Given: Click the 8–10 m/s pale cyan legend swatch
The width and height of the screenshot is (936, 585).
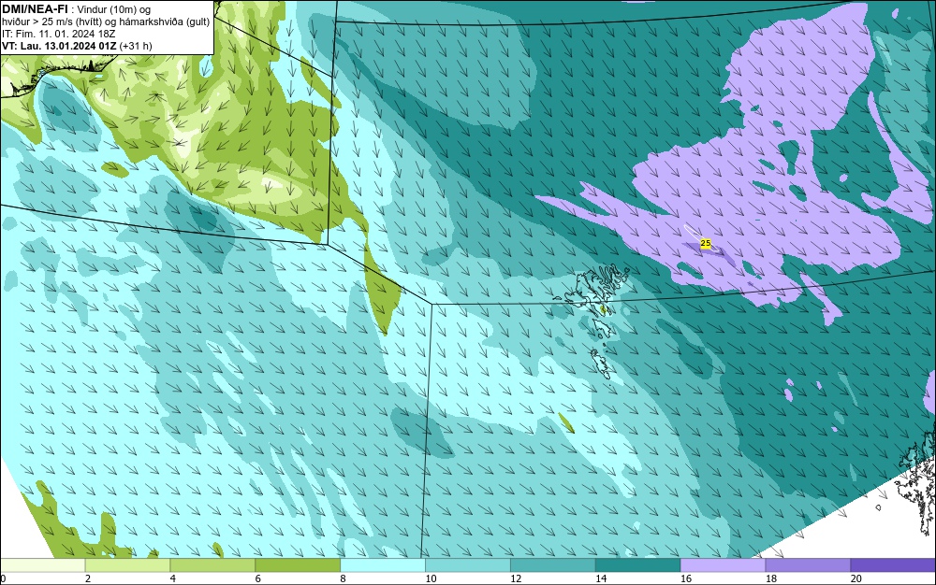Looking at the screenshot, I should [383, 565].
